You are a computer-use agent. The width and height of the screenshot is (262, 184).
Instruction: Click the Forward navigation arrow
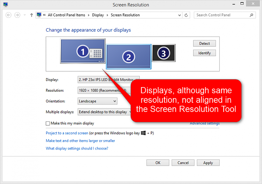[x=17, y=15]
